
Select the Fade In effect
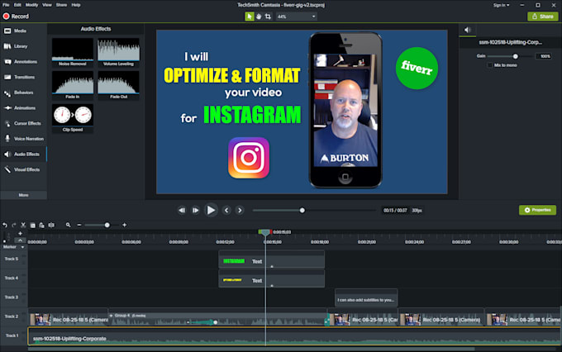point(73,85)
